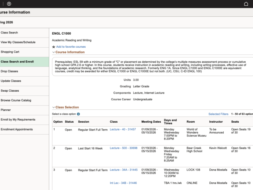Click the Meeting Dates column header
Image resolution: width=253 pixels, height=190 pixels.
151,122
